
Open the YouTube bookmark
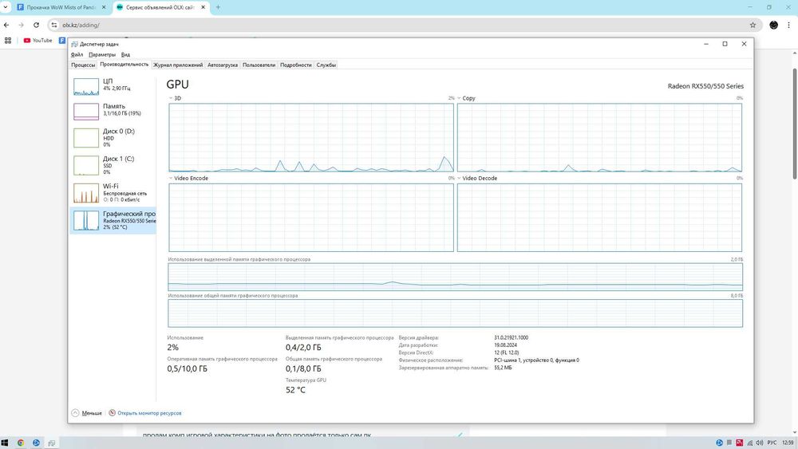point(38,40)
